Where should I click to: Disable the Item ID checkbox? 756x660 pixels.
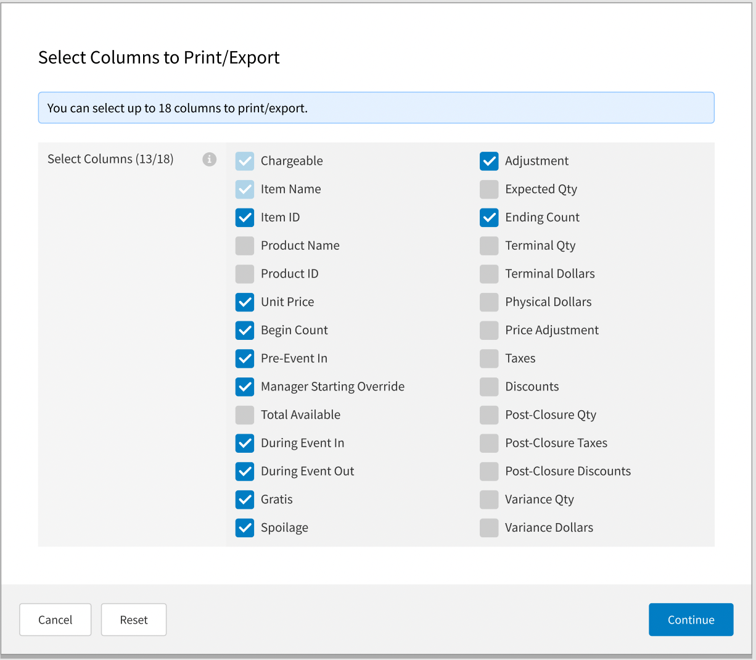tap(245, 217)
